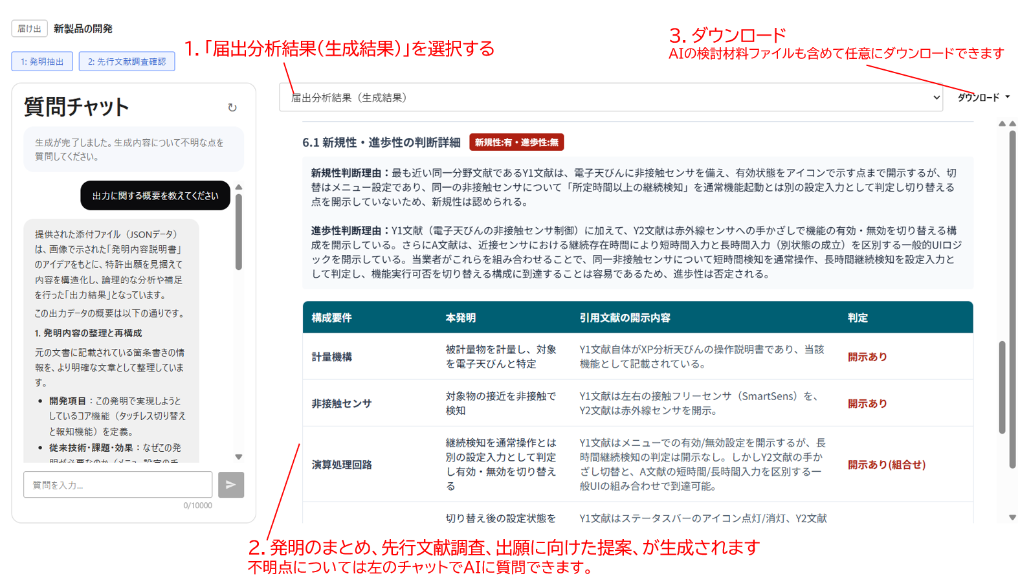
Task: Select the 2: 先行文献調査確認 tab
Action: click(x=127, y=61)
